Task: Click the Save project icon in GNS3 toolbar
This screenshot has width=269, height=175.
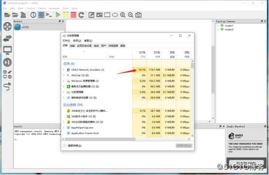Action: tap(23, 15)
